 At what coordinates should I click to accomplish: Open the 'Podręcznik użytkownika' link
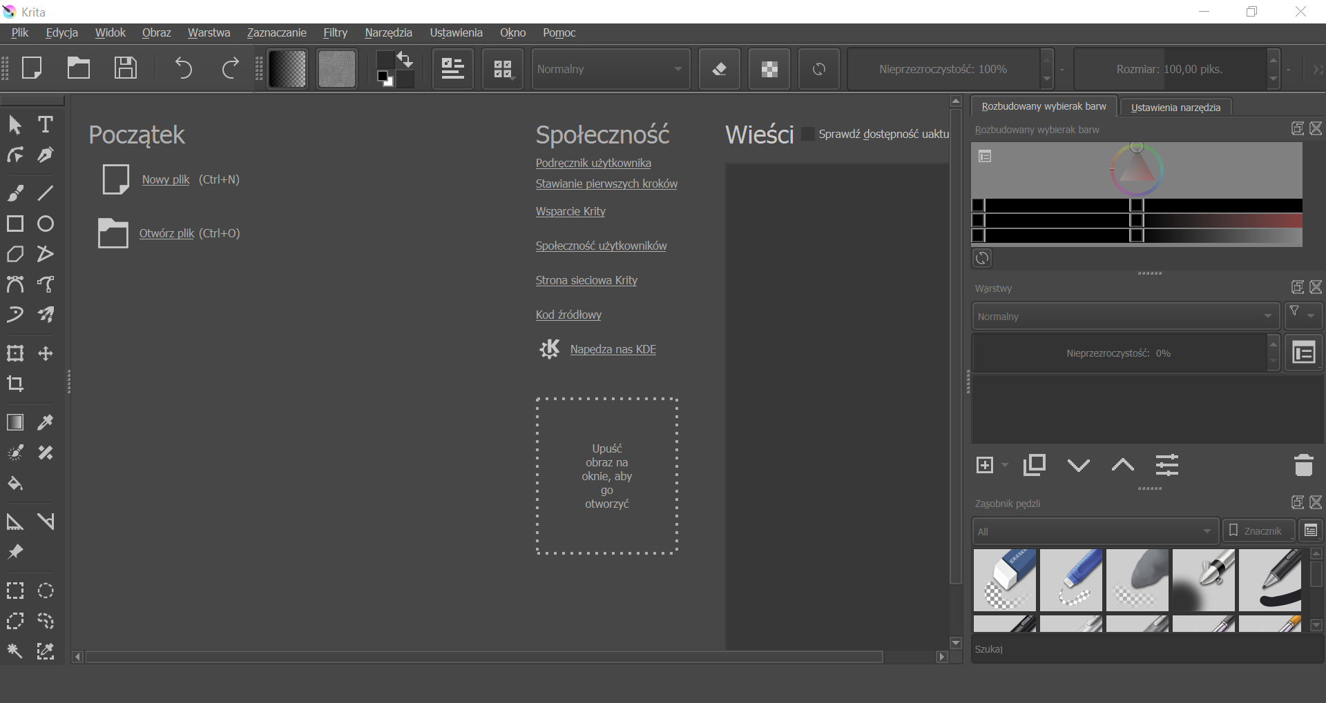(x=593, y=163)
